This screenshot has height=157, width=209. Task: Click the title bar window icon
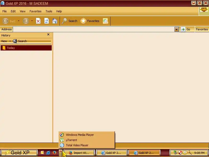(x=2, y=3)
